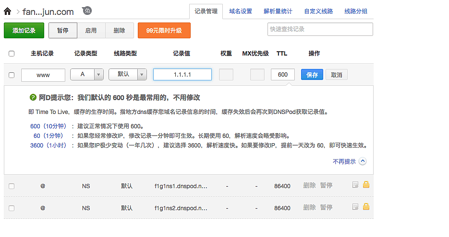
Task: Click the green 添加记录 button
Action: pyautogui.click(x=24, y=30)
